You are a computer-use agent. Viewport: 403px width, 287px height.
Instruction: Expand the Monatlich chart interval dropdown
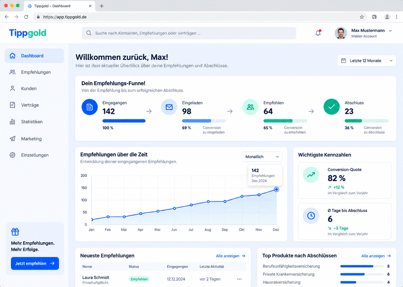(x=262, y=157)
